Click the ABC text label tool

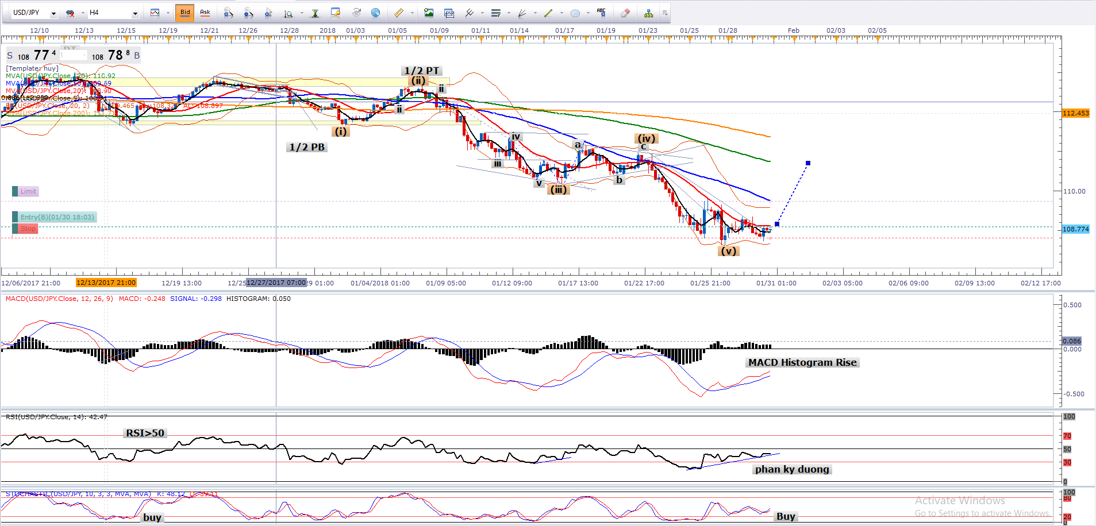pos(601,12)
